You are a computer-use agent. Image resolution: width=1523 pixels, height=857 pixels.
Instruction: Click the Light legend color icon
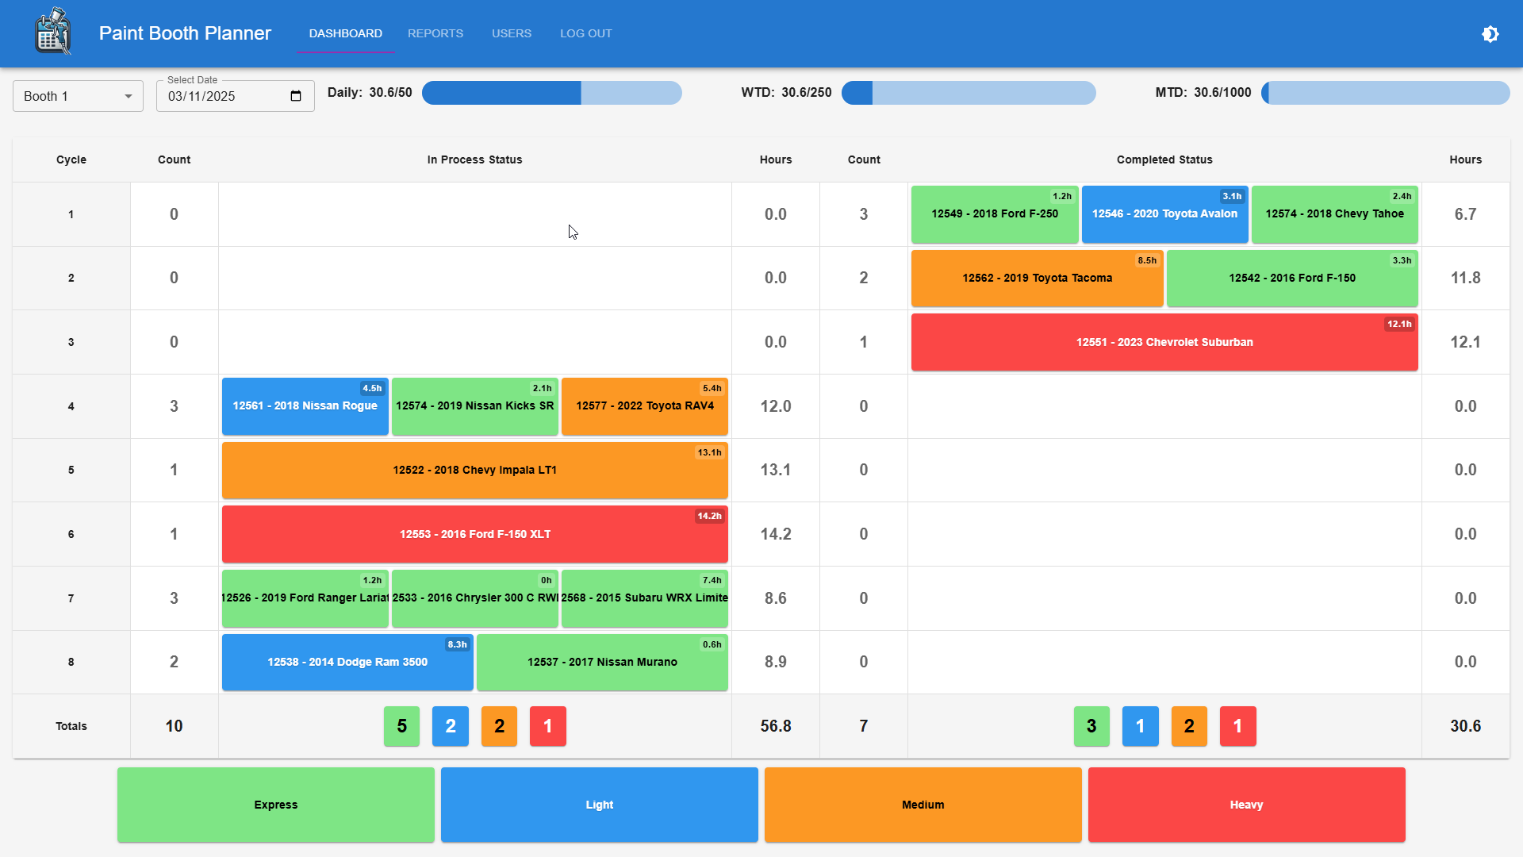(x=600, y=805)
